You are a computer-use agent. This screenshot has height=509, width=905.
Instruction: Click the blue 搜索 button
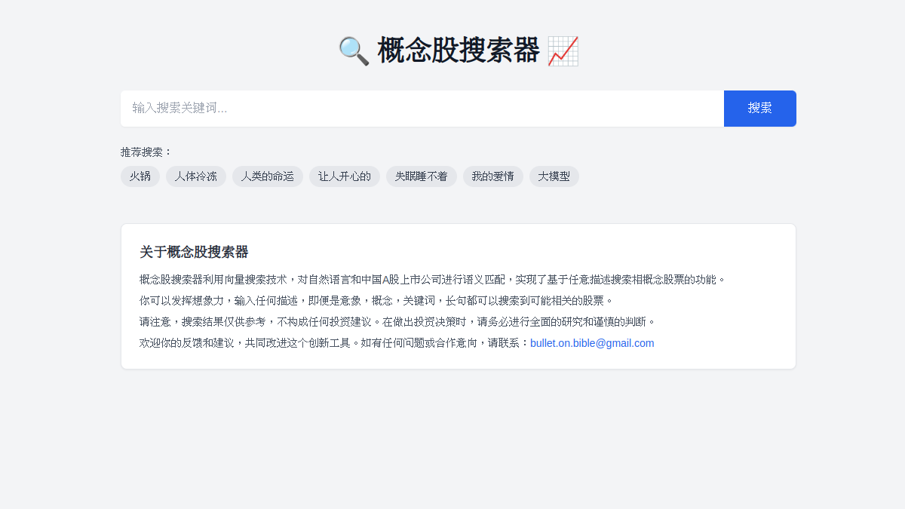760,109
